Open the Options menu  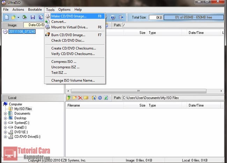click(64, 9)
